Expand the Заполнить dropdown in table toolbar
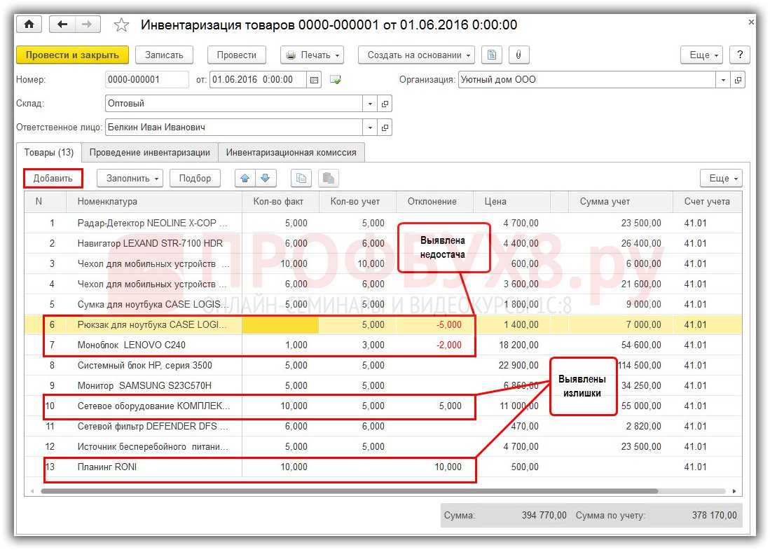770x550 pixels. 133,178
